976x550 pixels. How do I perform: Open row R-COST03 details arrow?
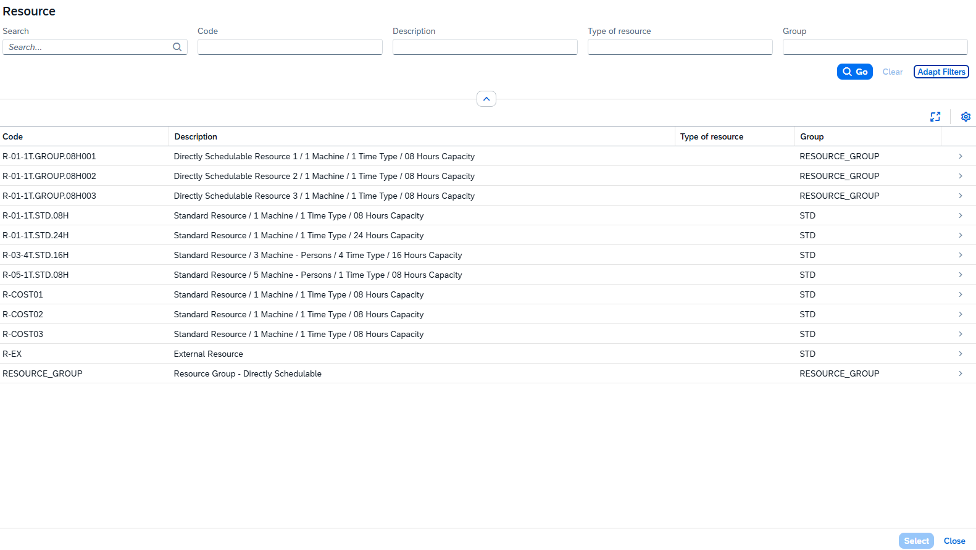coord(961,334)
